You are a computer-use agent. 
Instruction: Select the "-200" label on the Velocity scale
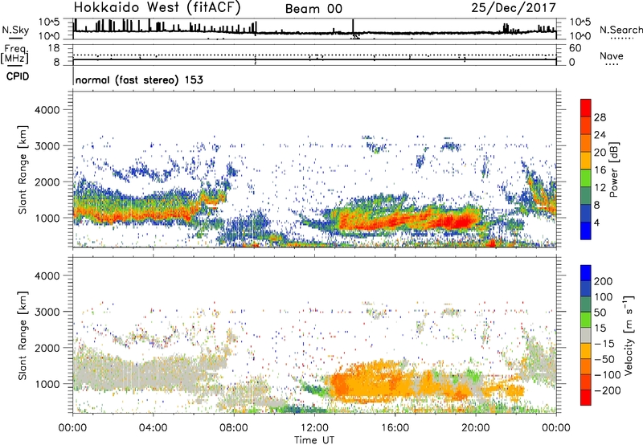(x=608, y=390)
